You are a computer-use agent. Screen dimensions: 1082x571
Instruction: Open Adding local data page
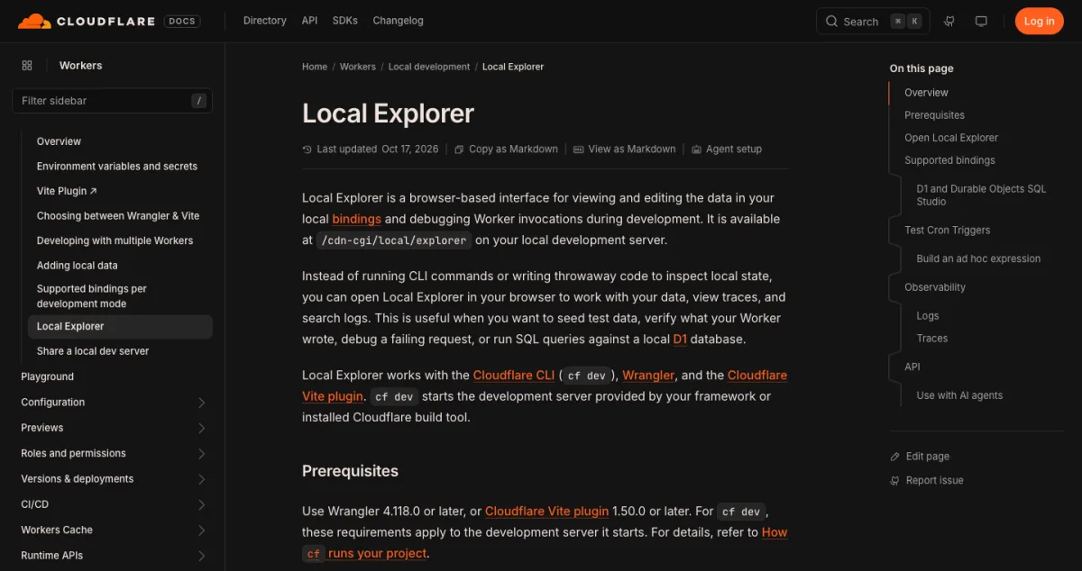[78, 266]
